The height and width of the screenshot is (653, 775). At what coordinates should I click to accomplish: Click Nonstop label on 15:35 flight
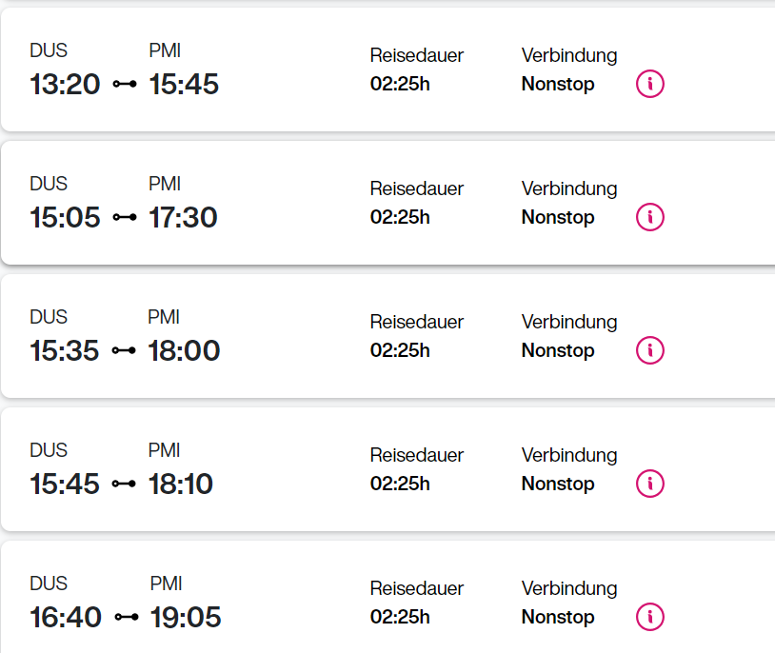(x=558, y=350)
